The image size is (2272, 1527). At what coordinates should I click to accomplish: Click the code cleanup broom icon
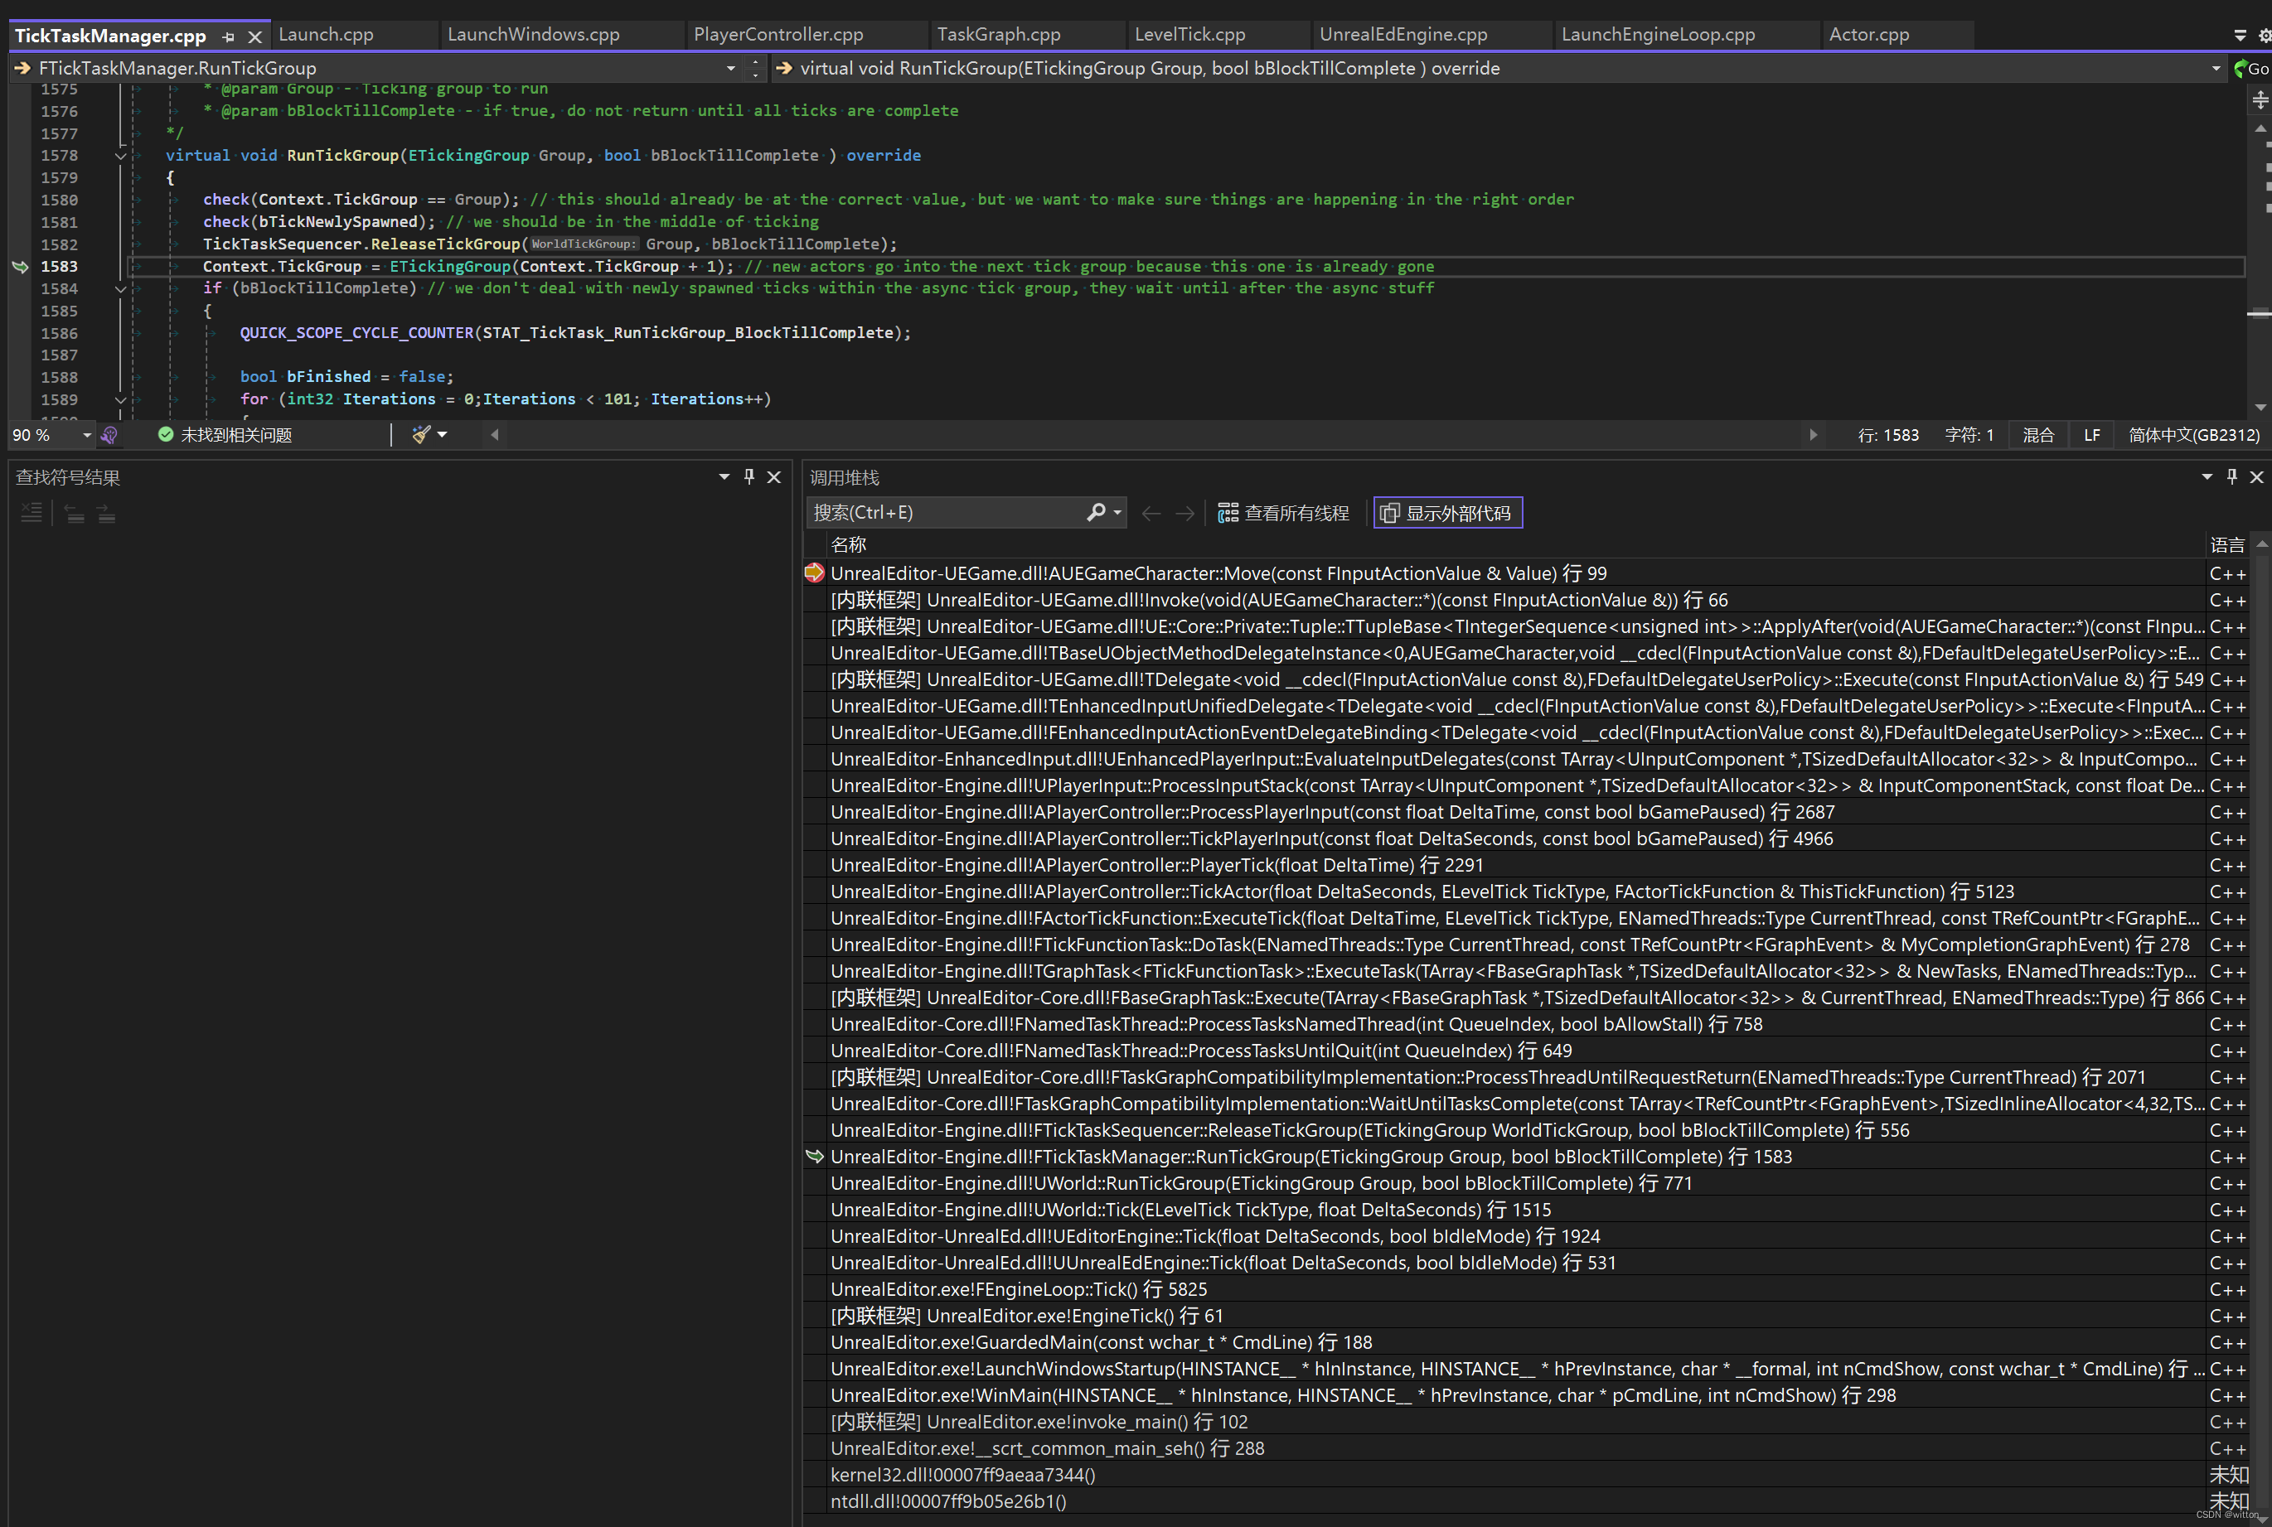click(421, 435)
